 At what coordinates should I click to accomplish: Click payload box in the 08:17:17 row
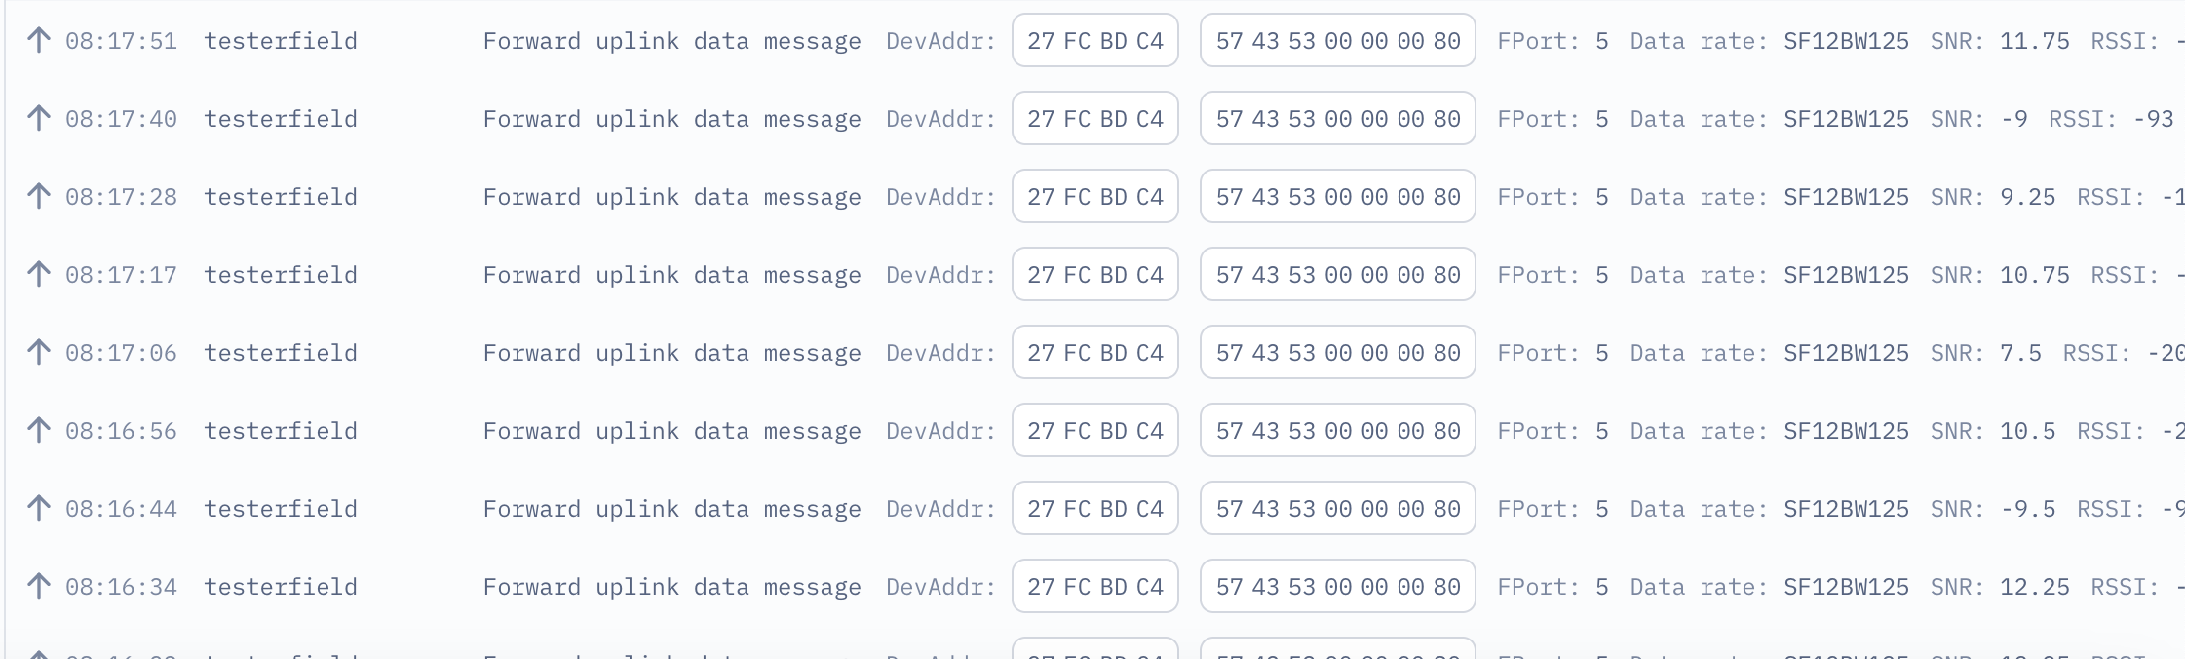[x=1338, y=274]
